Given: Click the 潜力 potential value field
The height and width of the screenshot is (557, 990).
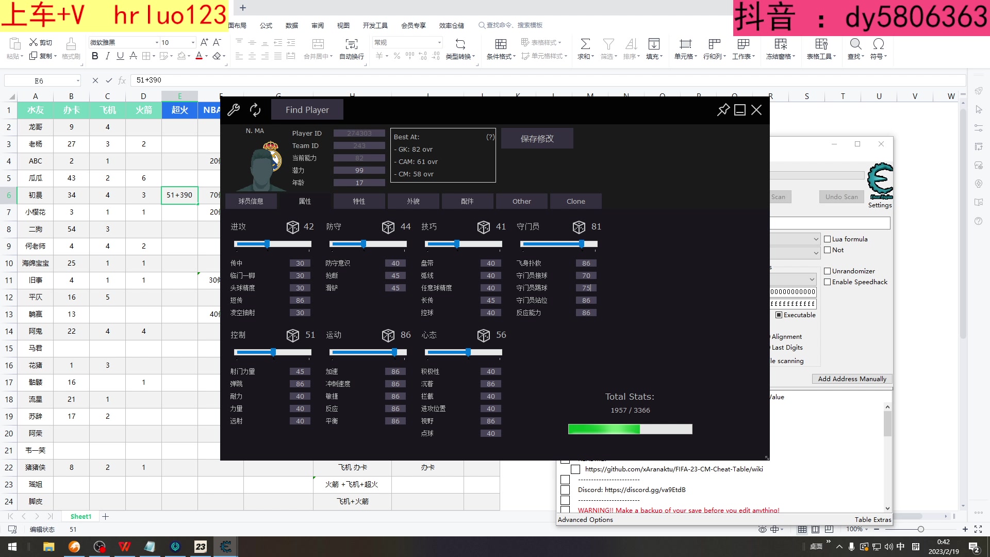Looking at the screenshot, I should (x=359, y=170).
